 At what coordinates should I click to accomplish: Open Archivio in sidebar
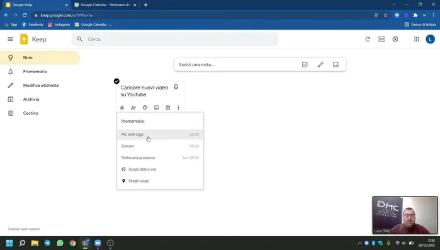click(x=40, y=99)
